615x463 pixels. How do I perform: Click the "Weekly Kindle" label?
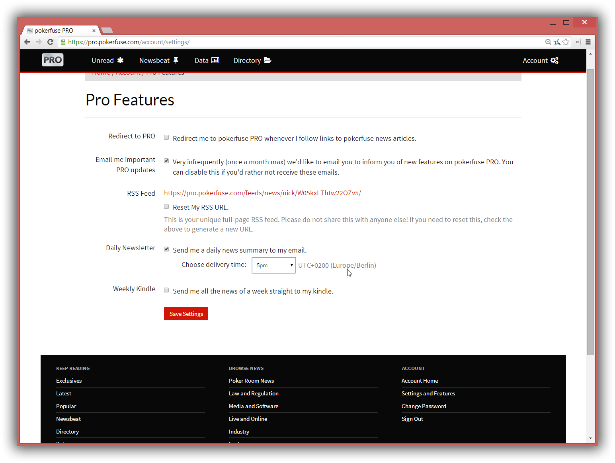tap(134, 289)
